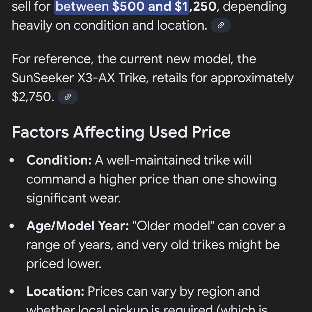Click the quoted "Older model" phrase

tap(173, 226)
